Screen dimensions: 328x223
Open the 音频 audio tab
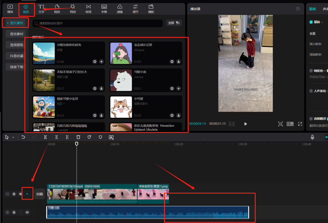click(x=26, y=9)
